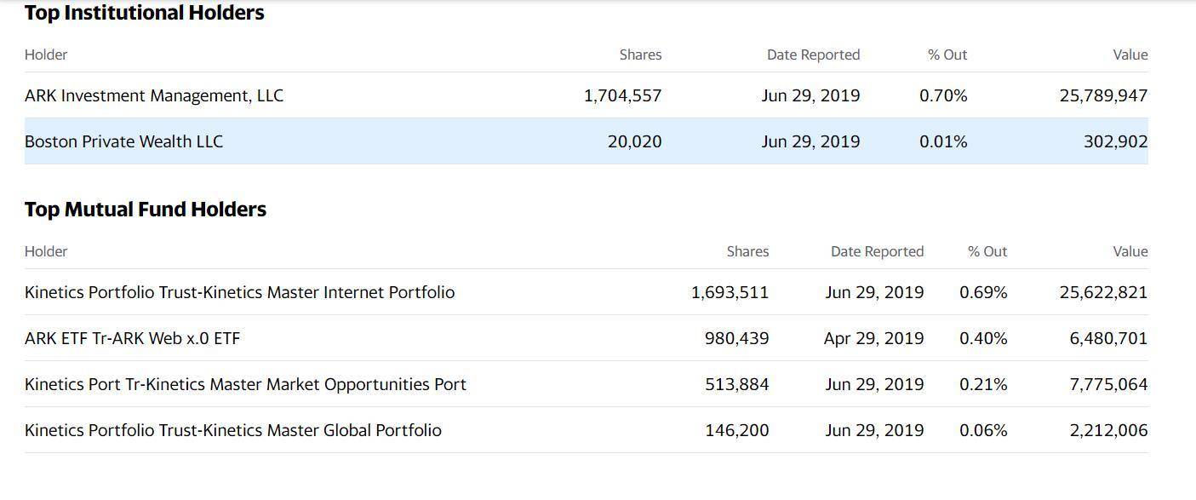
Task: Select Kinetics Master Market Opportunities Port holder
Action: click(245, 384)
